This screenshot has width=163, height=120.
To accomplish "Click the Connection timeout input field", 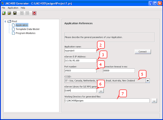I will [119, 71].
